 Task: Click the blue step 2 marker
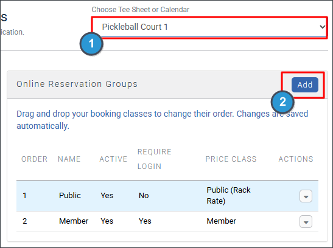click(282, 102)
